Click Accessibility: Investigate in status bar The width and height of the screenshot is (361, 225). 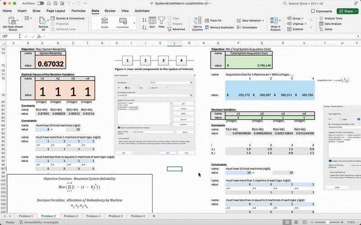[39, 222]
